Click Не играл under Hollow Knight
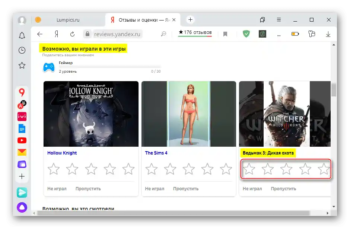Image resolution: width=350 pixels, height=229 pixels. pos(57,189)
